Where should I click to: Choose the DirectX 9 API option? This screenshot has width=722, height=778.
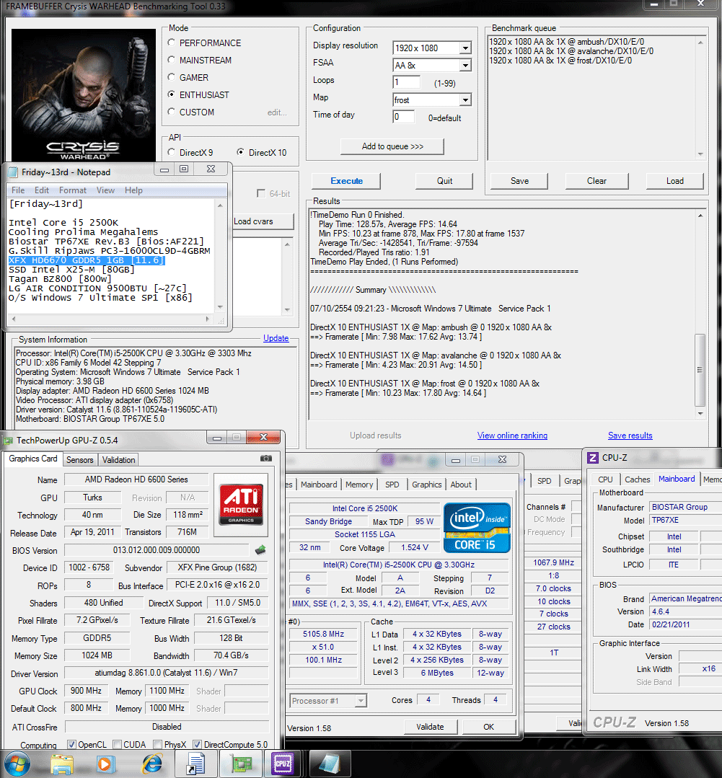[171, 152]
